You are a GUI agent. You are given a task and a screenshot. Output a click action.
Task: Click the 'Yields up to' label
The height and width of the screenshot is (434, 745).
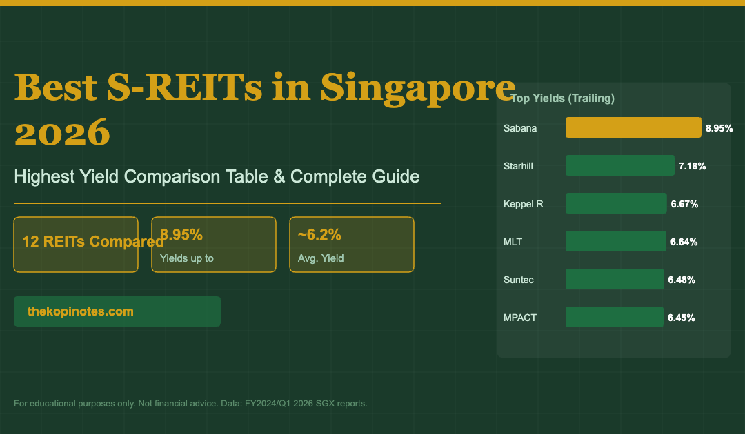coord(187,258)
